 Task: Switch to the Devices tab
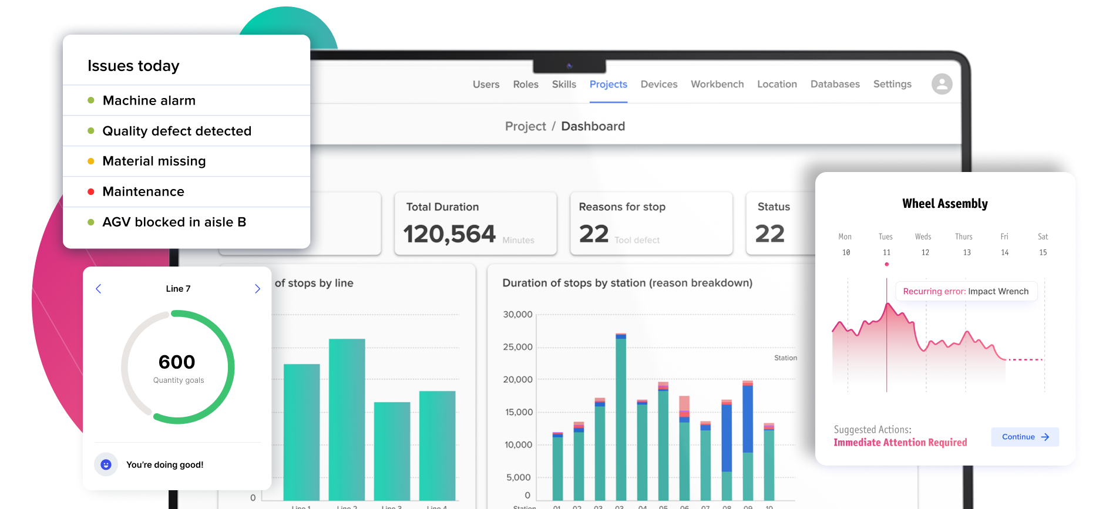coord(658,85)
